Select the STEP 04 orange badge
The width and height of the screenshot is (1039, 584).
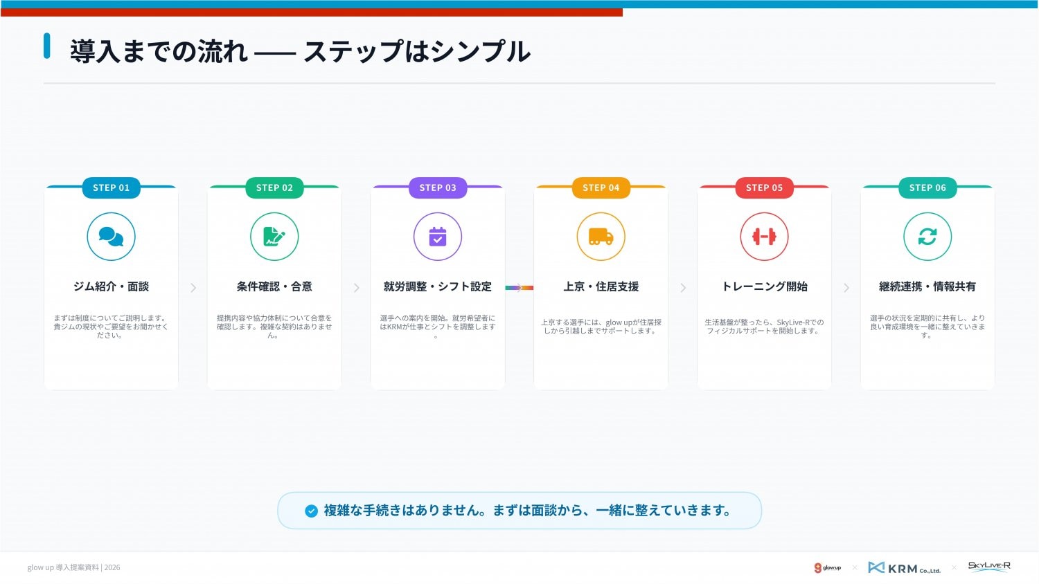[x=601, y=188]
